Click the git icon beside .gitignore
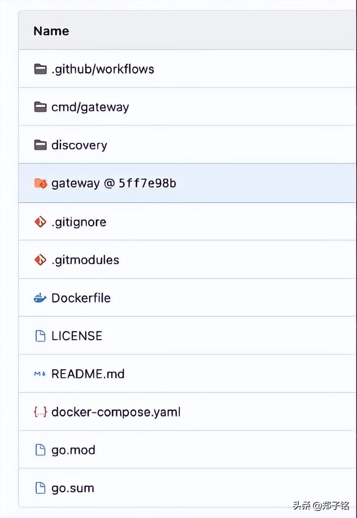 coord(40,222)
